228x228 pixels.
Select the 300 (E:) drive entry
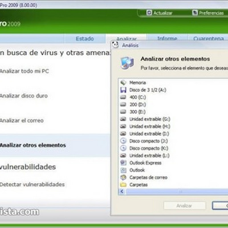click(137, 112)
